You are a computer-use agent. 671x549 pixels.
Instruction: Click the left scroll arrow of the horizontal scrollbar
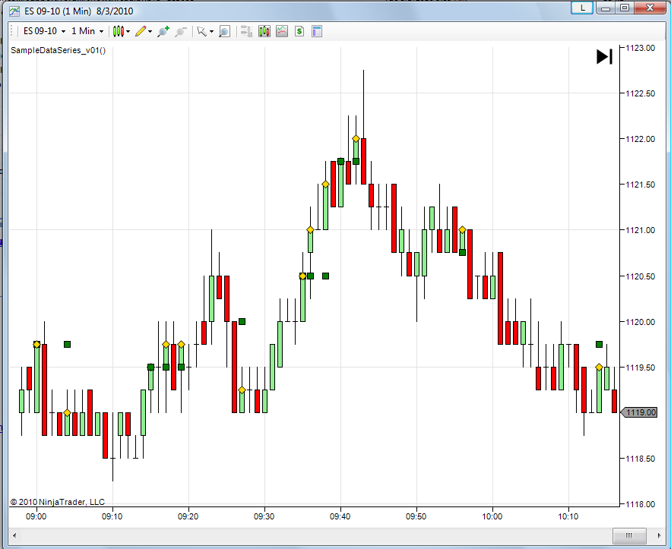tap(14, 535)
